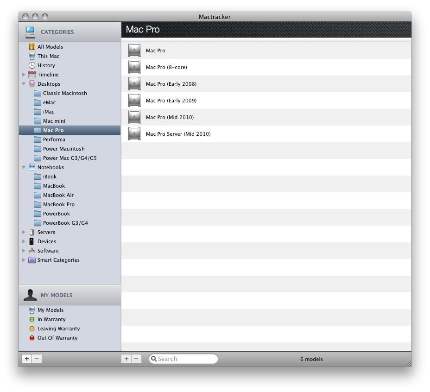Select the MacBook category
This screenshot has width=430, height=392.
click(x=70, y=186)
